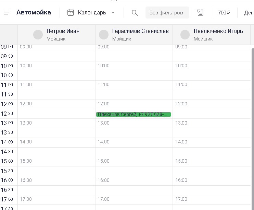Click Петров Иван's avatar circle

38,35
